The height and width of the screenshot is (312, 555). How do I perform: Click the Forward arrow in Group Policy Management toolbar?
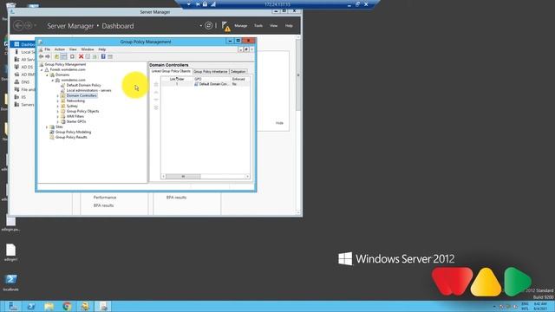pyautogui.click(x=48, y=56)
